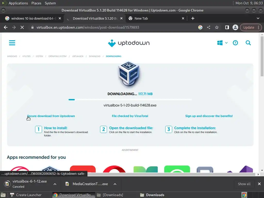
Task: Click File checked by VirusTotal link
Action: click(x=130, y=116)
